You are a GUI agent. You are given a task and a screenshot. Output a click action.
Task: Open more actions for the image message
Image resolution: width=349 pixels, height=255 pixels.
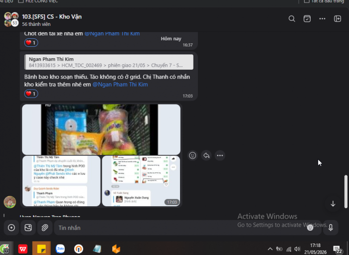pyautogui.click(x=220, y=155)
